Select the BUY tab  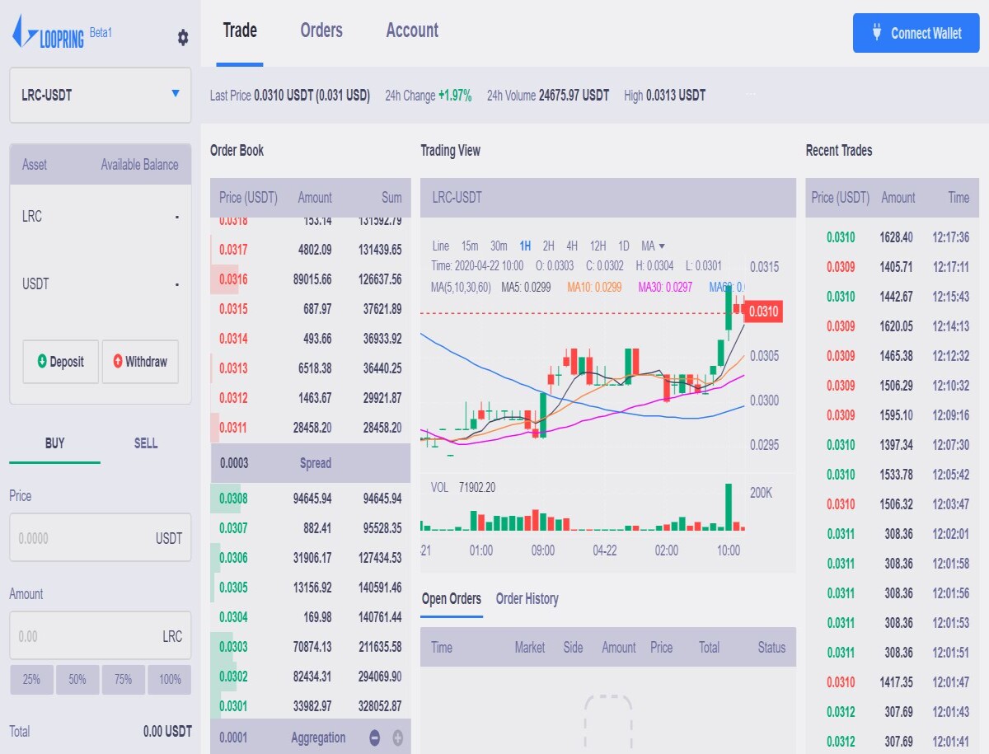click(54, 443)
